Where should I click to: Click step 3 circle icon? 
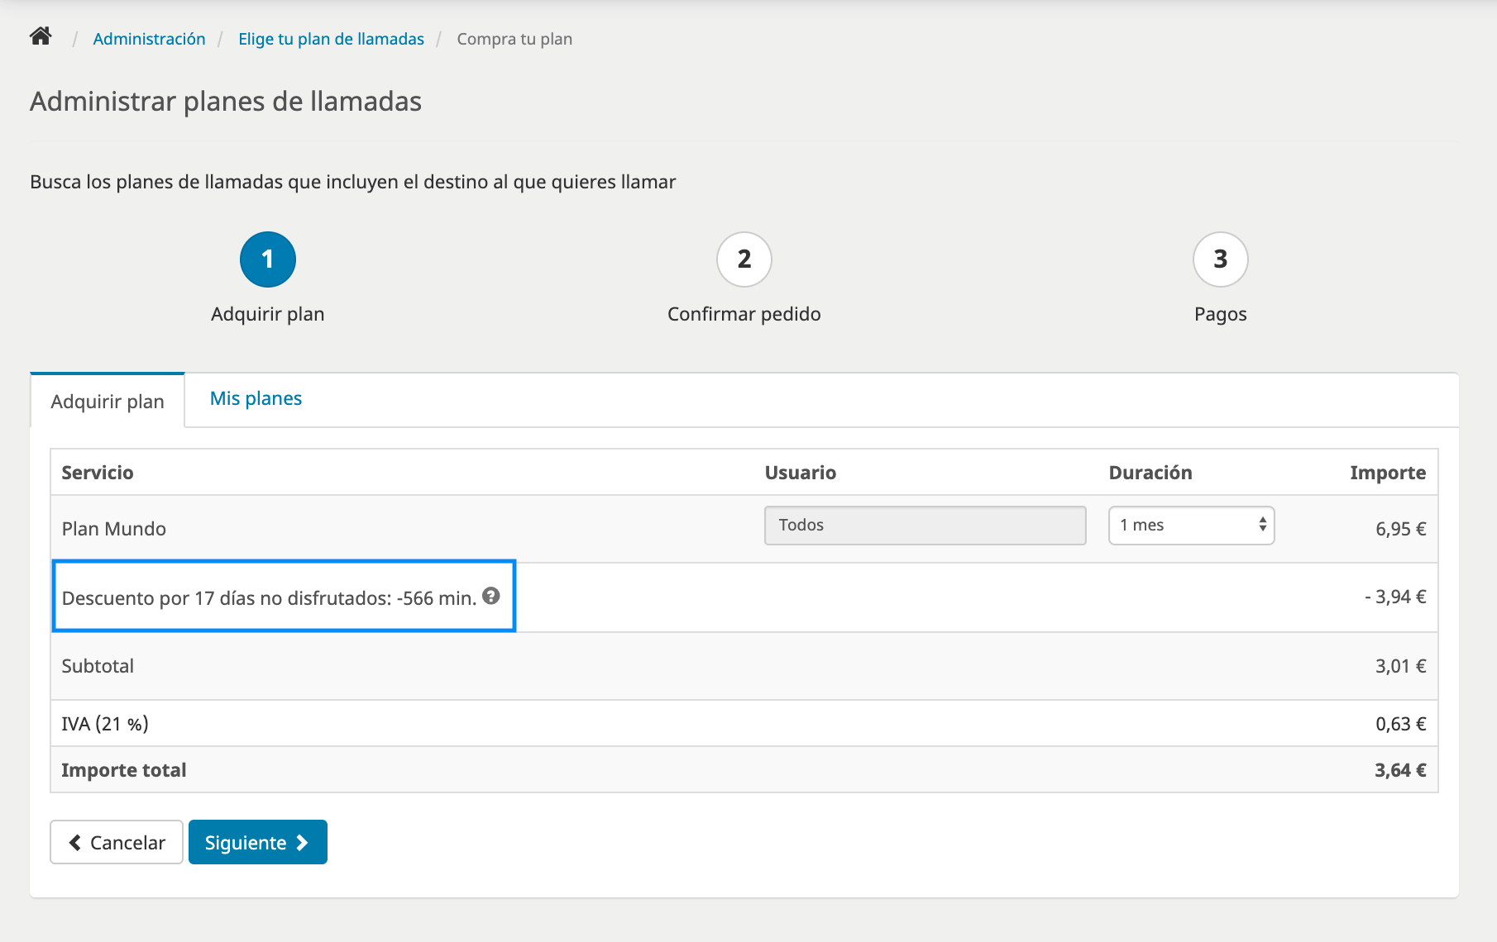(1221, 259)
